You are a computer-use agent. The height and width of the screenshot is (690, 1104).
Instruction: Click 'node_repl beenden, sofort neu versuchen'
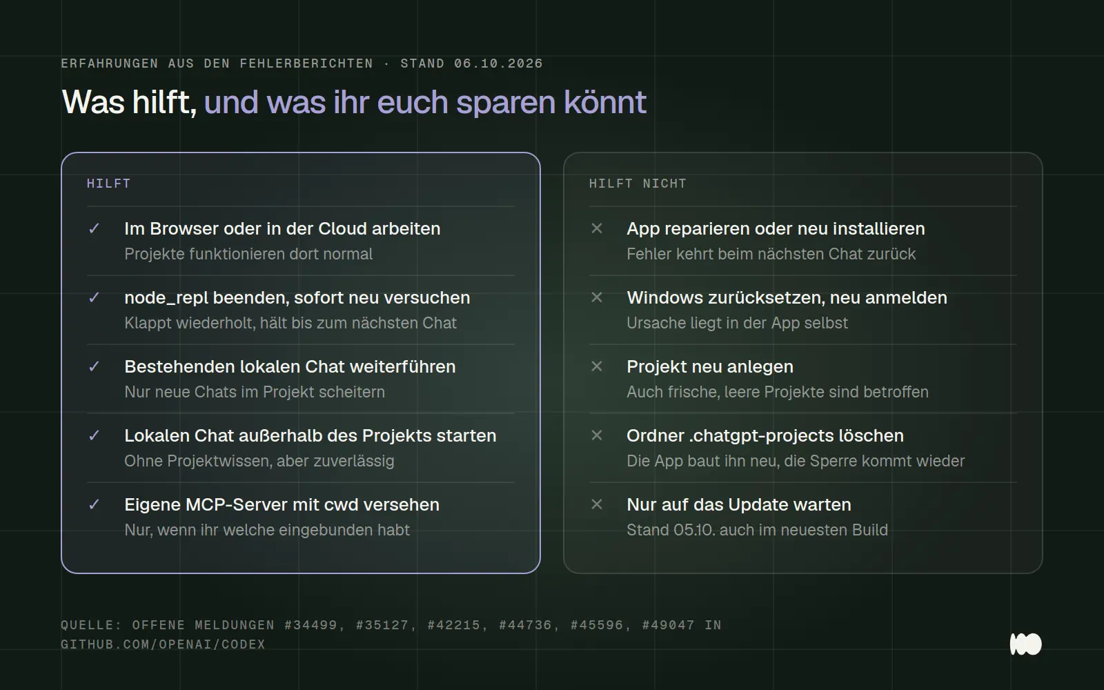(x=297, y=297)
